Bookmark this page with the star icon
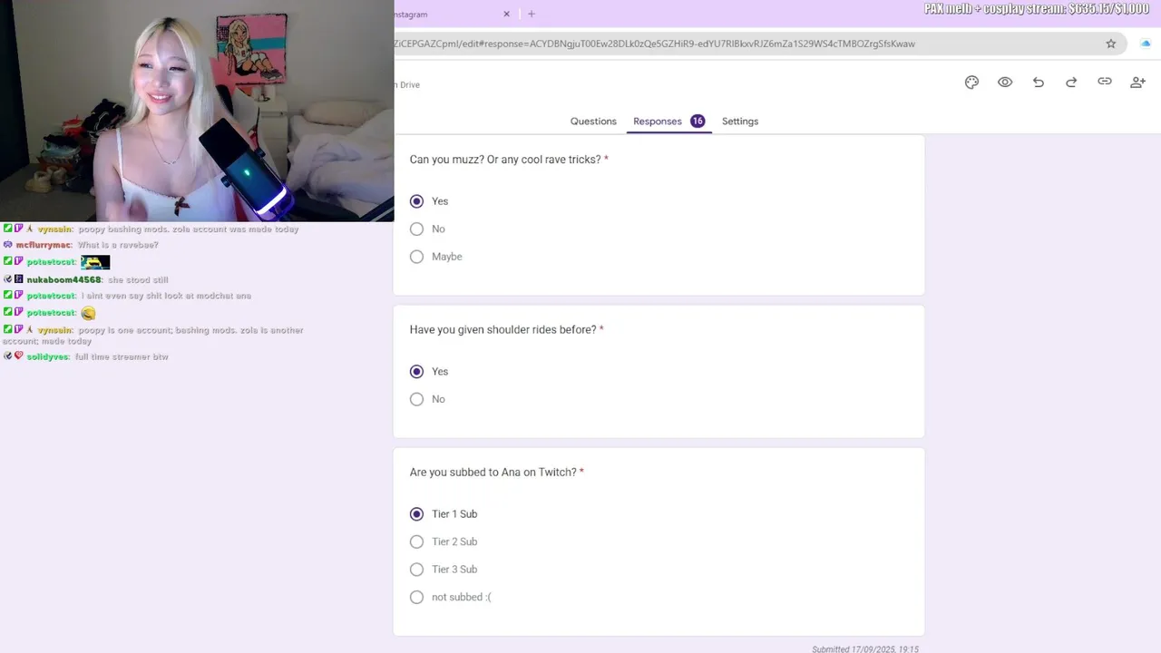Screen dimensions: 1161x653 pos(1110,44)
